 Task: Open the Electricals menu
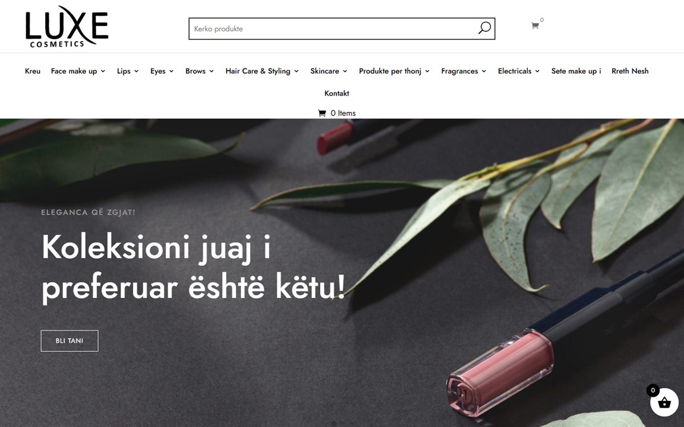point(515,71)
